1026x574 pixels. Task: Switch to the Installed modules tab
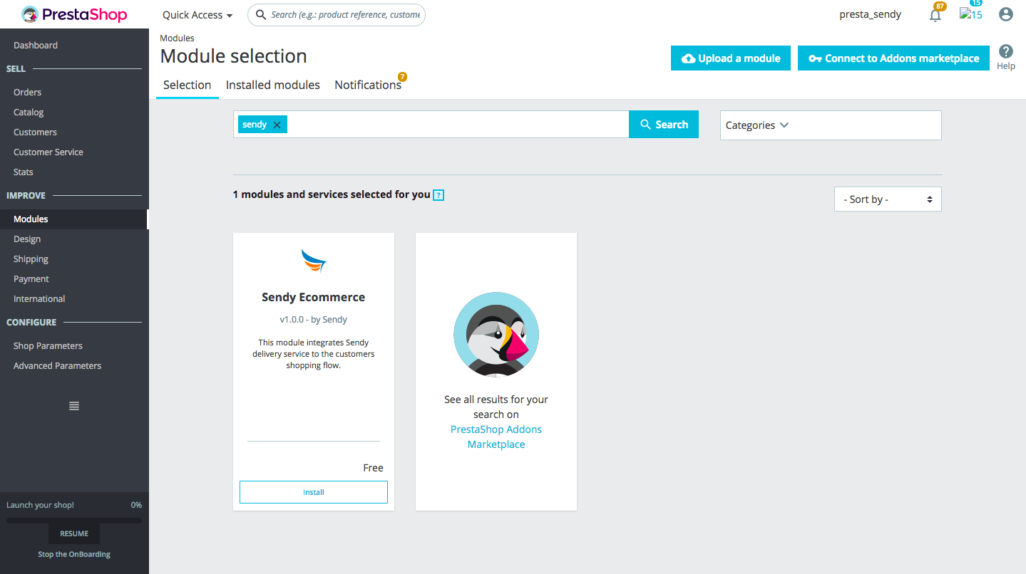273,85
